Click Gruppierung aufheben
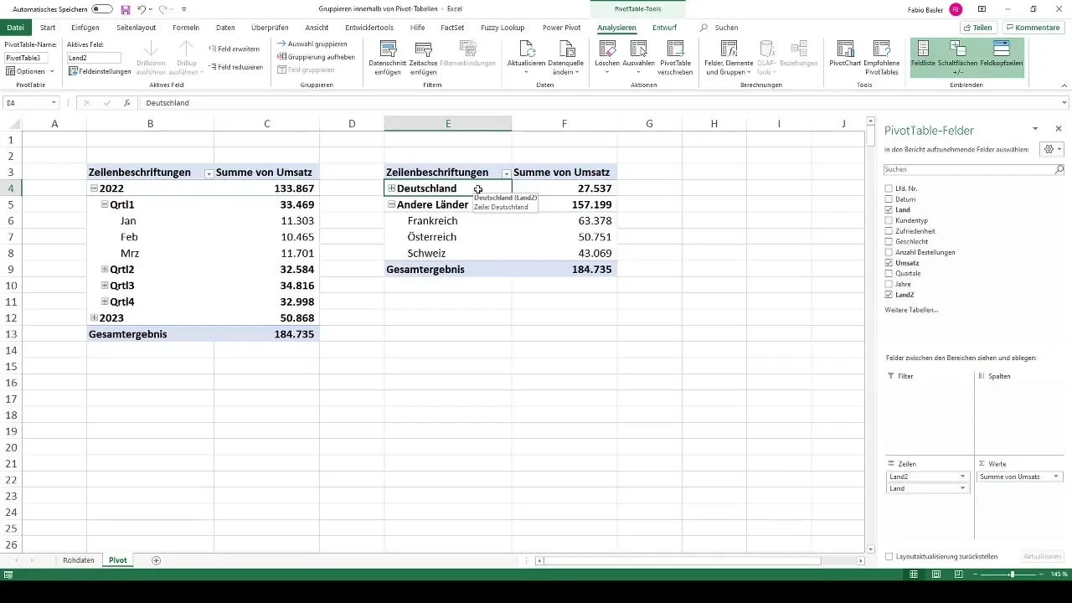The image size is (1072, 603). coord(316,57)
